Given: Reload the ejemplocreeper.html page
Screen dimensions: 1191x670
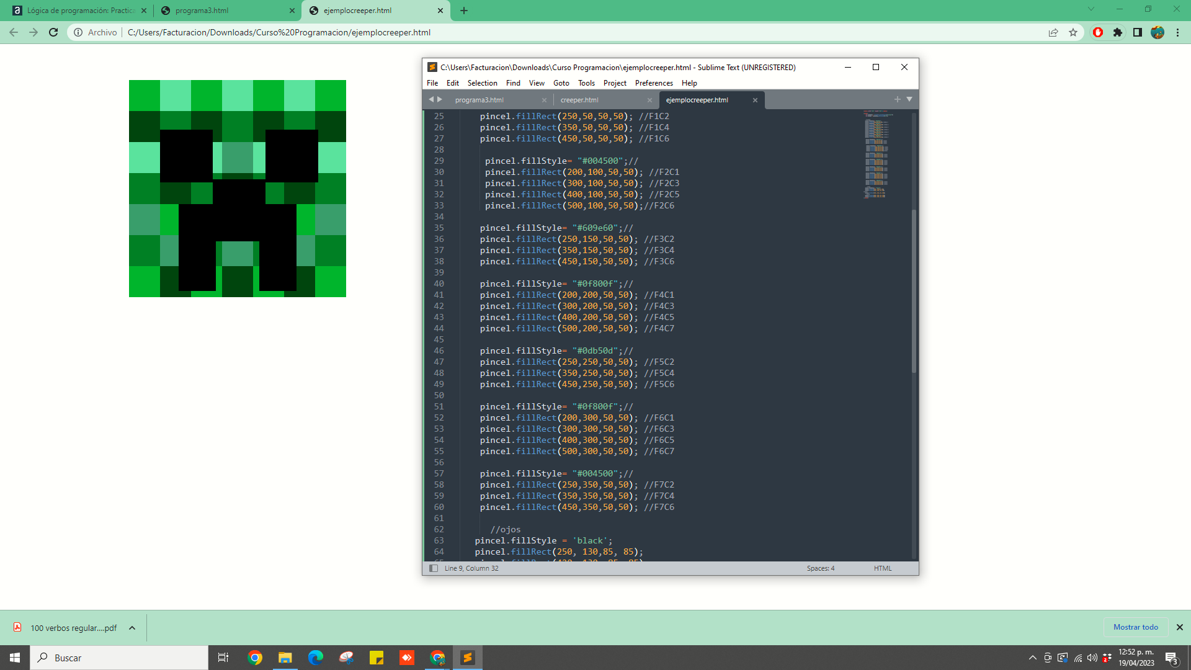Looking at the screenshot, I should 53,32.
